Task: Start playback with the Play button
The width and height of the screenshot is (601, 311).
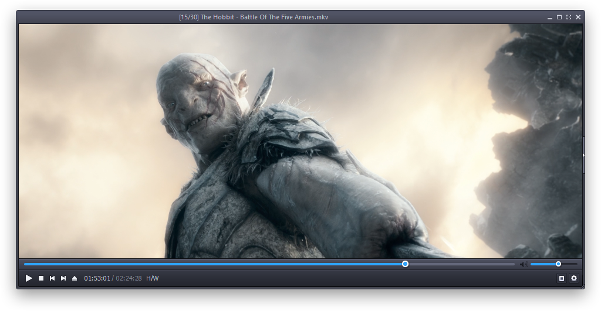Action: [x=29, y=278]
